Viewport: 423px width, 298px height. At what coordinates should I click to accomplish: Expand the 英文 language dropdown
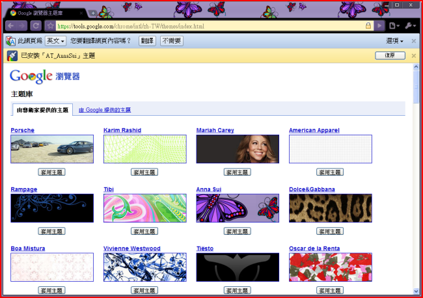[x=55, y=41]
